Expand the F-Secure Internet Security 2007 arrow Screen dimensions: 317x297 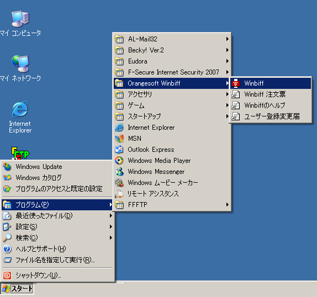228,72
